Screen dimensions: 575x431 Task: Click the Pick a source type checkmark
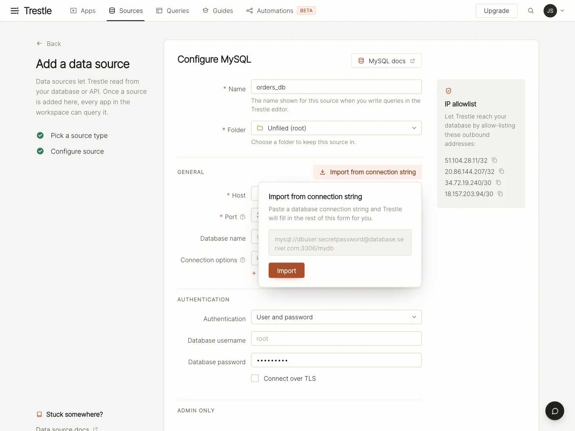(x=40, y=135)
